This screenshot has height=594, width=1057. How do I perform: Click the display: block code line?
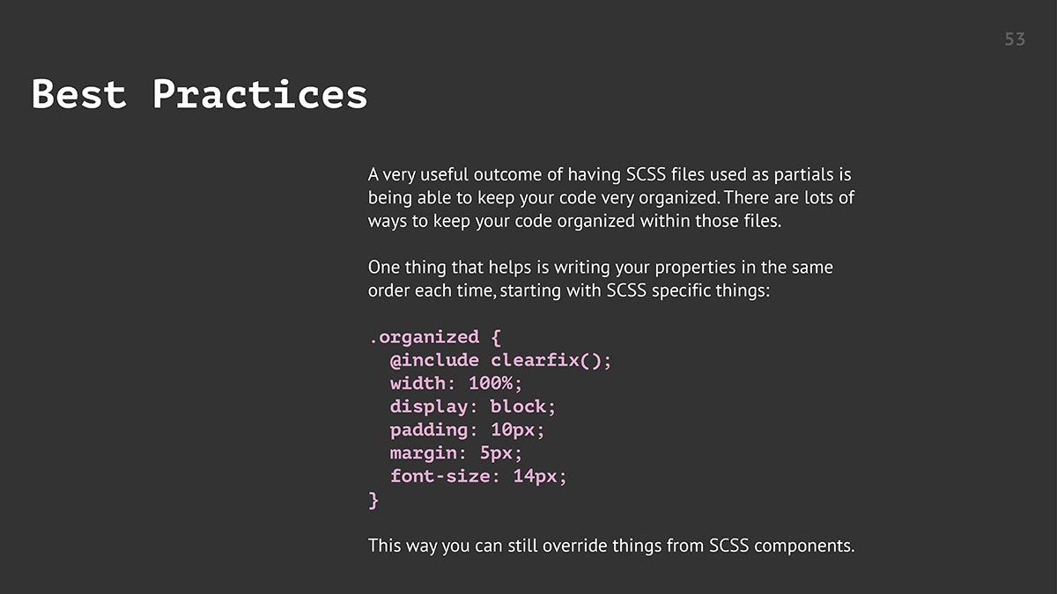tap(473, 407)
